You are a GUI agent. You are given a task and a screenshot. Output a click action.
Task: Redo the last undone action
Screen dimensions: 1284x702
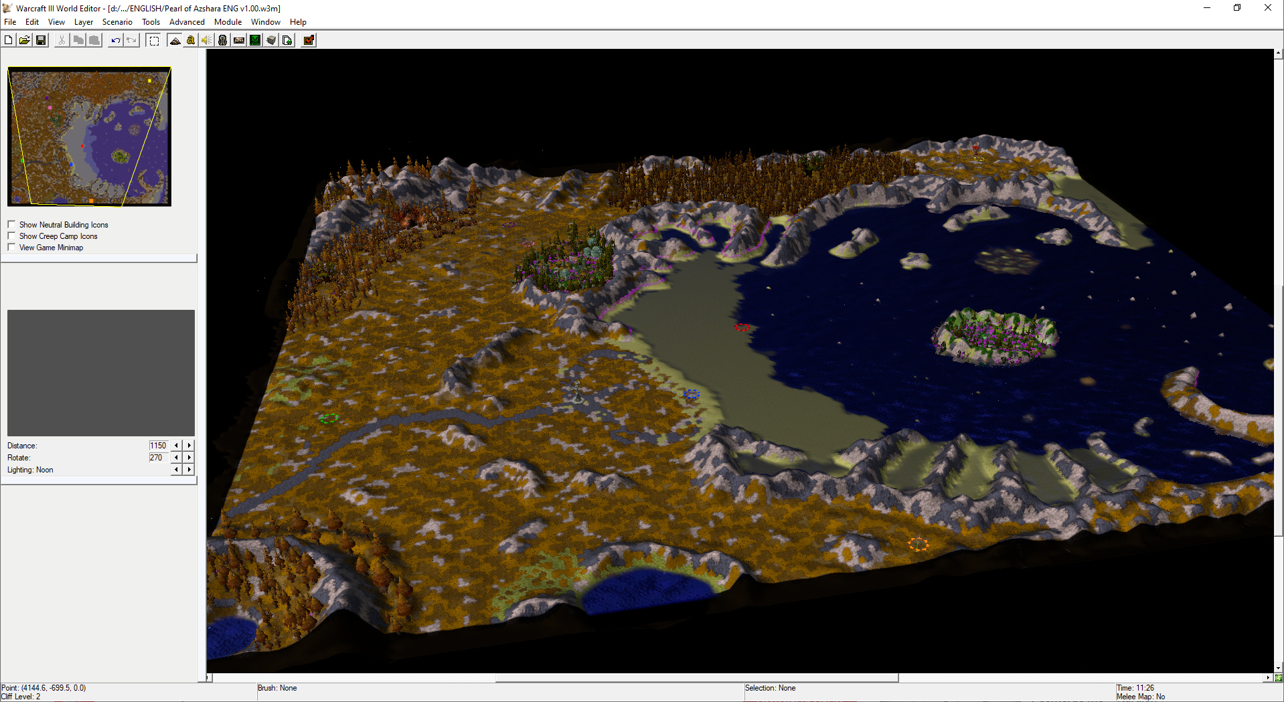[x=131, y=40]
